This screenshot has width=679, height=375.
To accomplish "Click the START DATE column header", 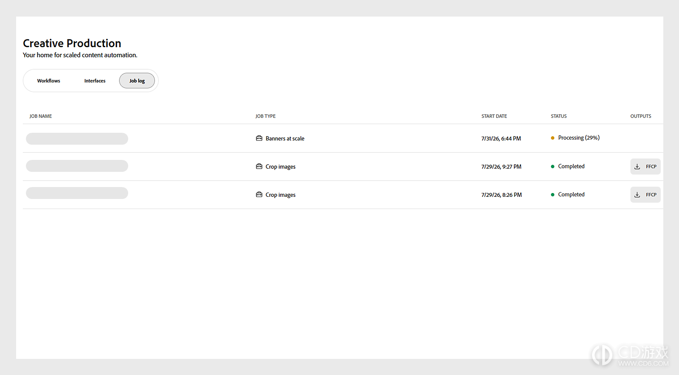I will point(494,116).
